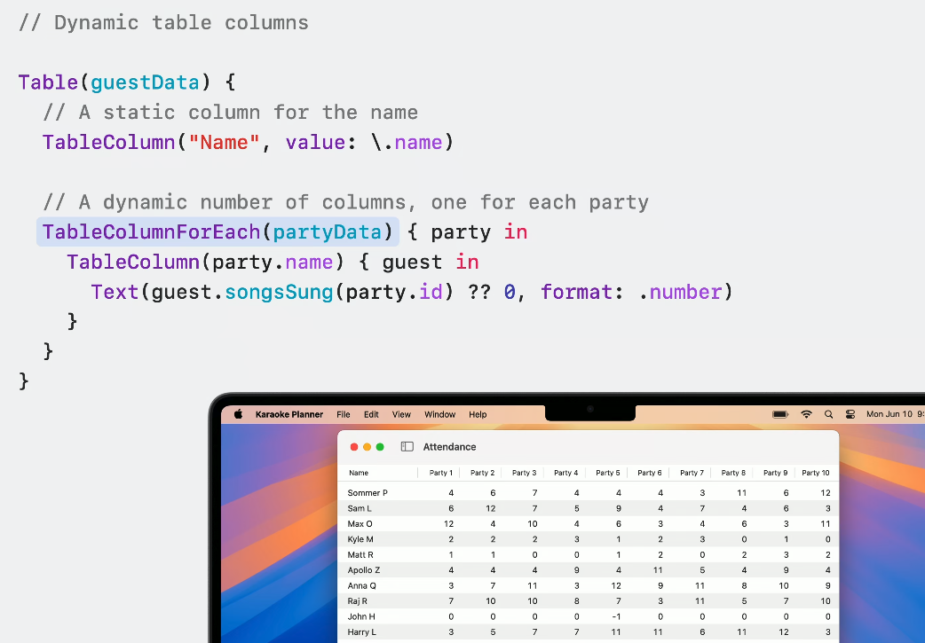
Task: Click the Party 10 column header
Action: coord(816,473)
